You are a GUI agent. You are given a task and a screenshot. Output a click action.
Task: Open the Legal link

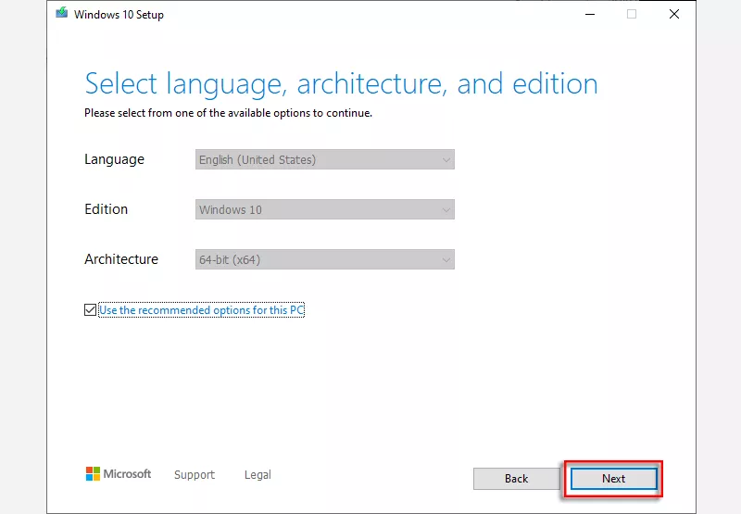[257, 475]
